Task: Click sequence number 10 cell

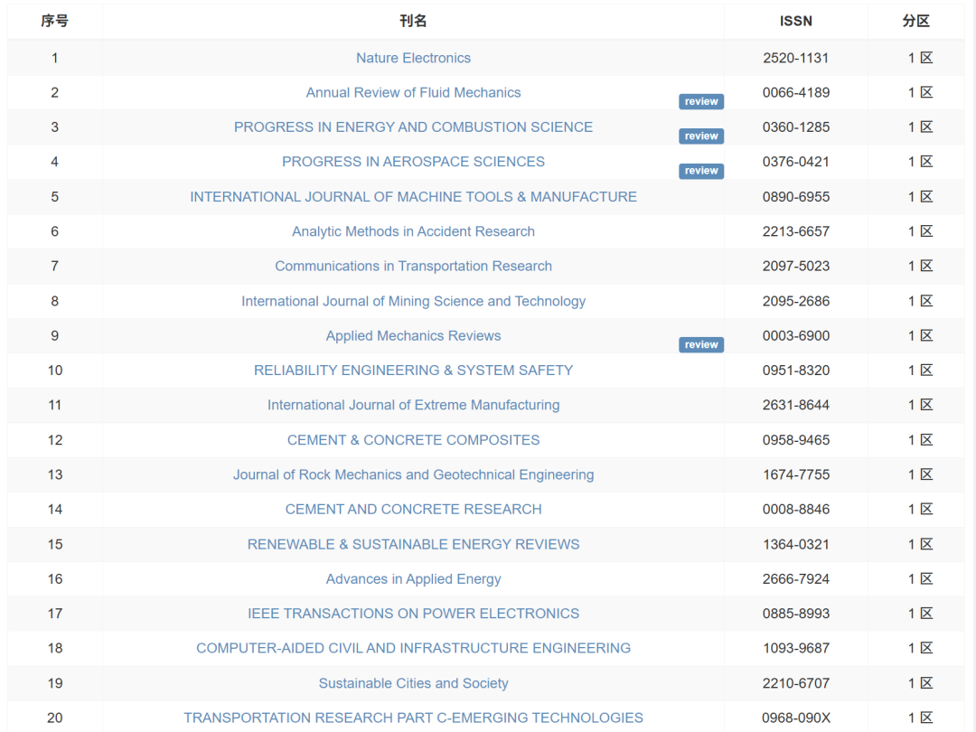Action: click(55, 371)
